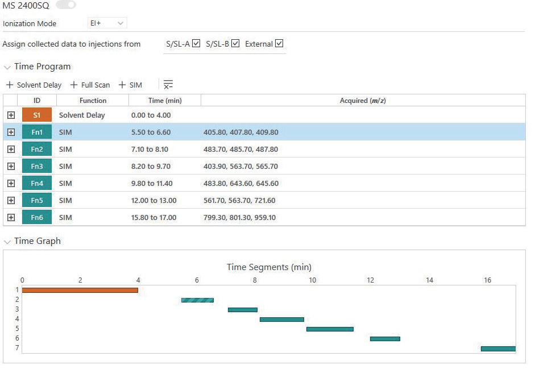This screenshot has width=548, height=373.
Task: Expand the Fn5 row details
Action: point(11,200)
